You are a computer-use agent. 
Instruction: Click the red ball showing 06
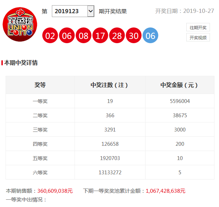click(x=67, y=35)
